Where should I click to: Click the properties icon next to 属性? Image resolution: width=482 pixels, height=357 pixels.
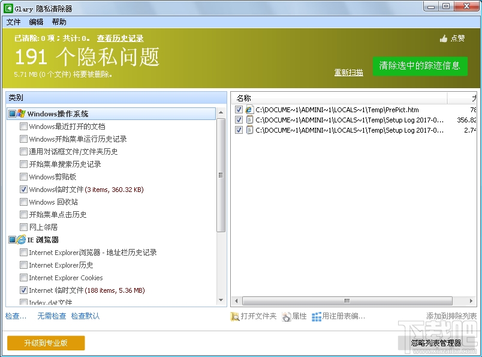pyautogui.click(x=286, y=316)
